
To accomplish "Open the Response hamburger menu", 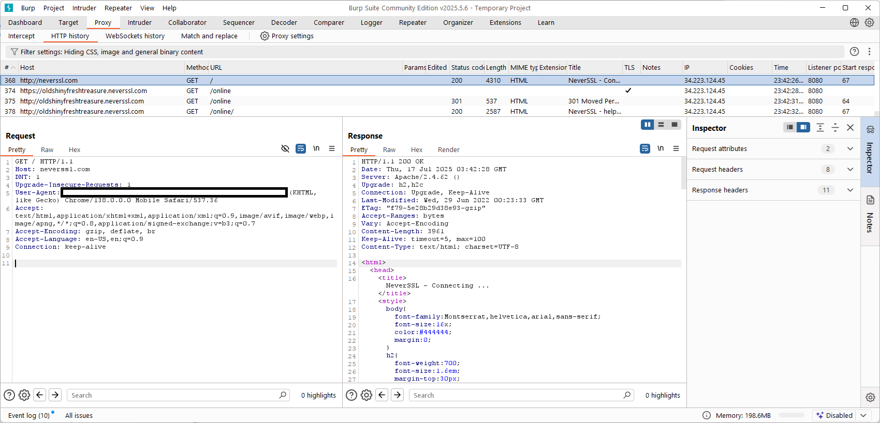I will pos(676,148).
